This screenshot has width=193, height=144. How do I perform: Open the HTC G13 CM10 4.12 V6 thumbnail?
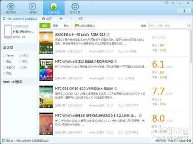click(46, 97)
